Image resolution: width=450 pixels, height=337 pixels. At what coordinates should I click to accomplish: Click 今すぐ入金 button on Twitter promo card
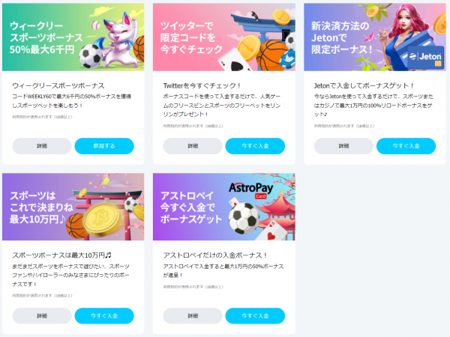pos(255,146)
